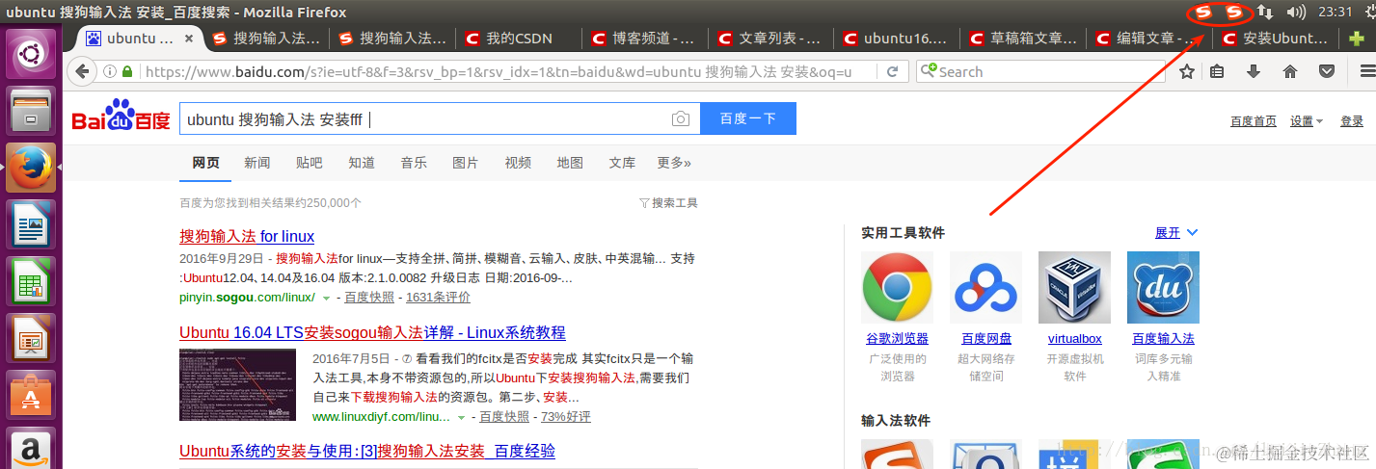Switch to the 文章列表 tab
Image resolution: width=1376 pixels, height=469 pixels.
click(771, 39)
